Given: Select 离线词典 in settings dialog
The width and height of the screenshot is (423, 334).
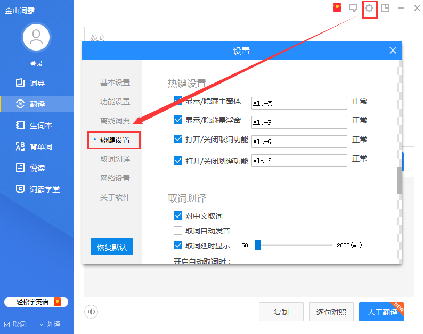Looking at the screenshot, I should point(115,121).
